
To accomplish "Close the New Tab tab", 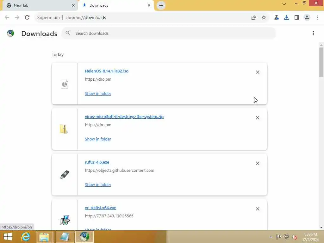I will click(x=73, y=5).
